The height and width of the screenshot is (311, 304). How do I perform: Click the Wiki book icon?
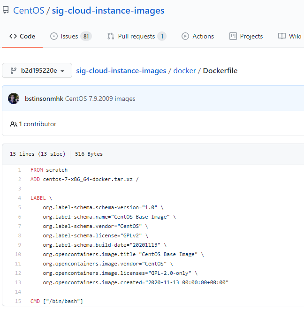point(282,36)
